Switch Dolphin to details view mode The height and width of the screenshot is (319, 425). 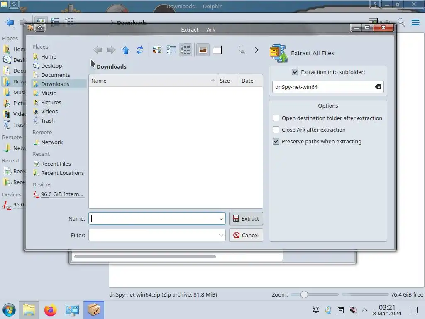point(69,21)
